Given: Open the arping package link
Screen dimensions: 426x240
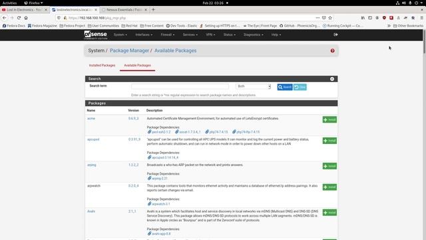Looking at the screenshot, I should coord(92,165).
